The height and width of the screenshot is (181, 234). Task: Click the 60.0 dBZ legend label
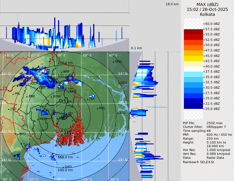tap(212, 24)
